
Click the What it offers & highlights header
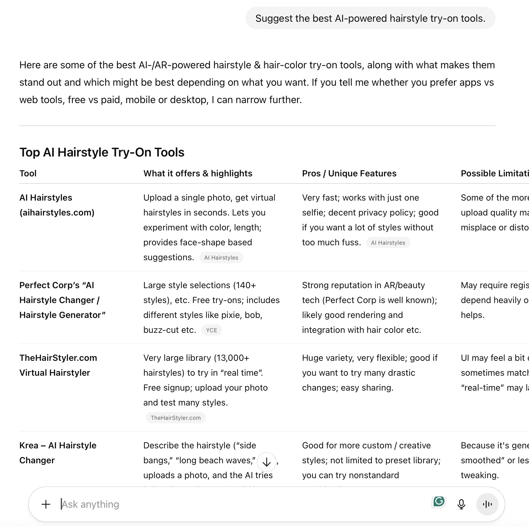(198, 173)
